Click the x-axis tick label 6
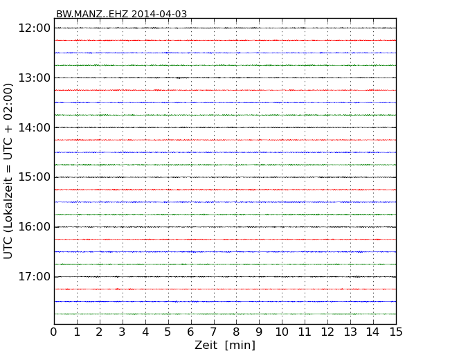 tap(190, 332)
